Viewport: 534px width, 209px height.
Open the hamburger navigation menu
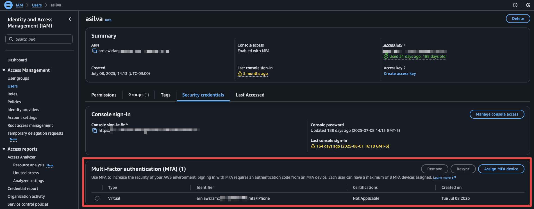tap(8, 5)
